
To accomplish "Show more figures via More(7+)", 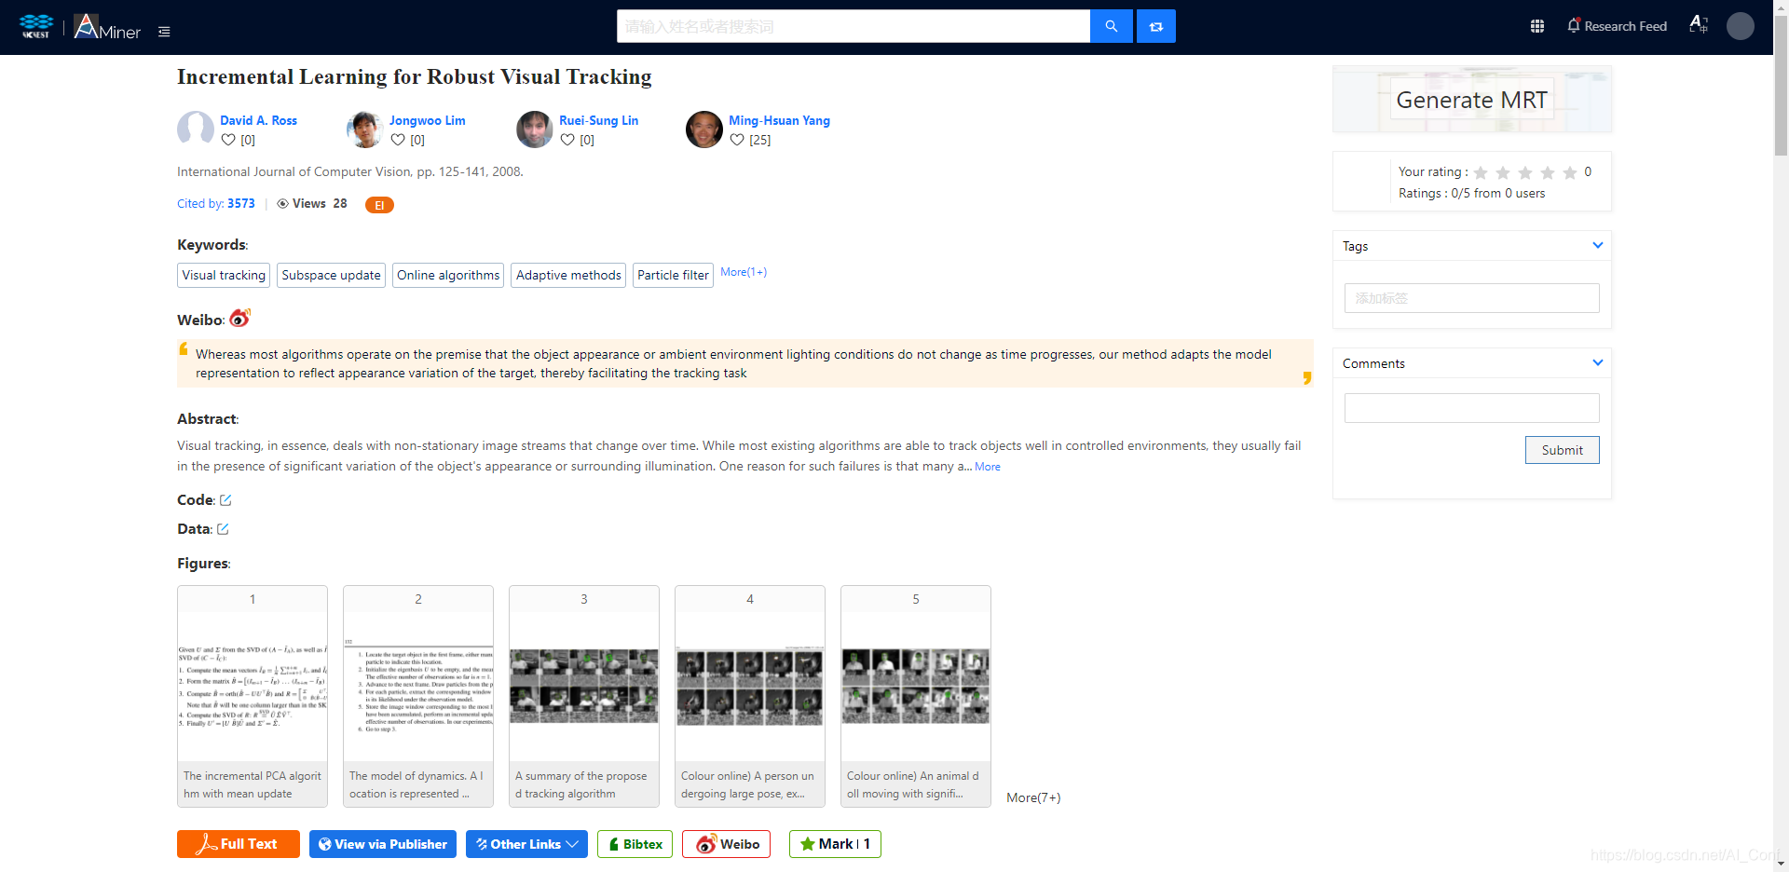I will (x=1033, y=797).
